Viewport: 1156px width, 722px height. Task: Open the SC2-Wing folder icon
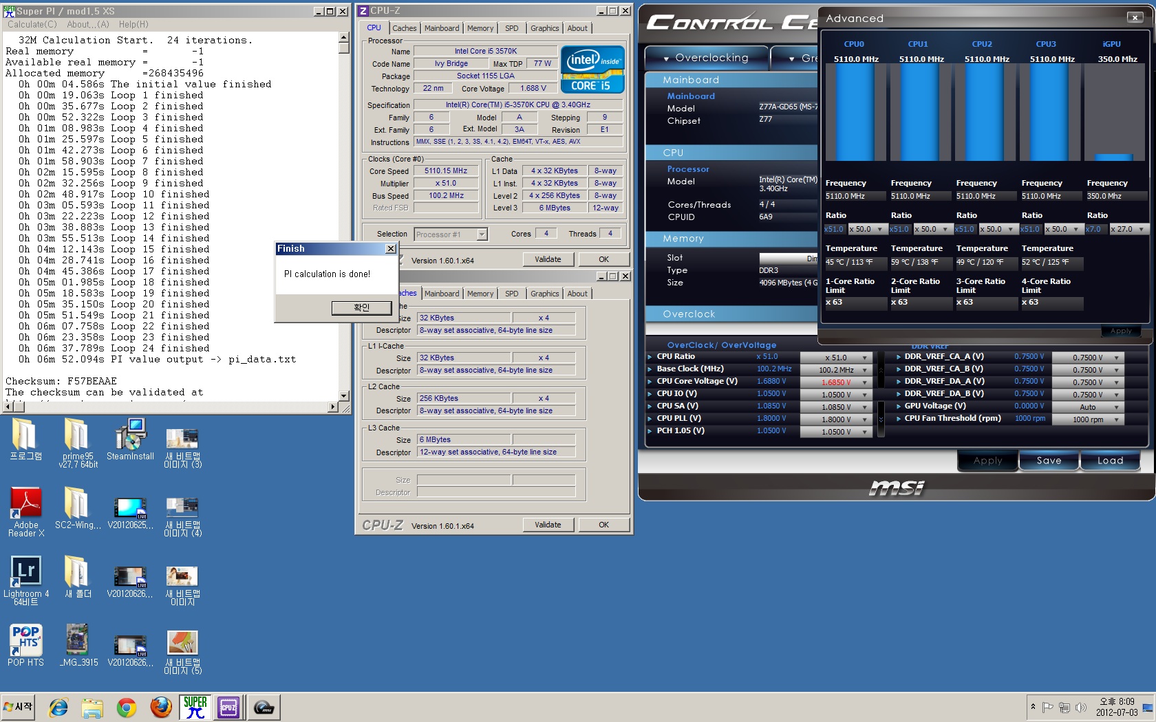pyautogui.click(x=78, y=509)
